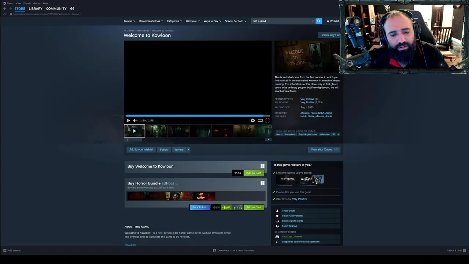Viewport: 469px width, 264px height.
Task: Seek on the video progress bar
Action: tap(198, 115)
